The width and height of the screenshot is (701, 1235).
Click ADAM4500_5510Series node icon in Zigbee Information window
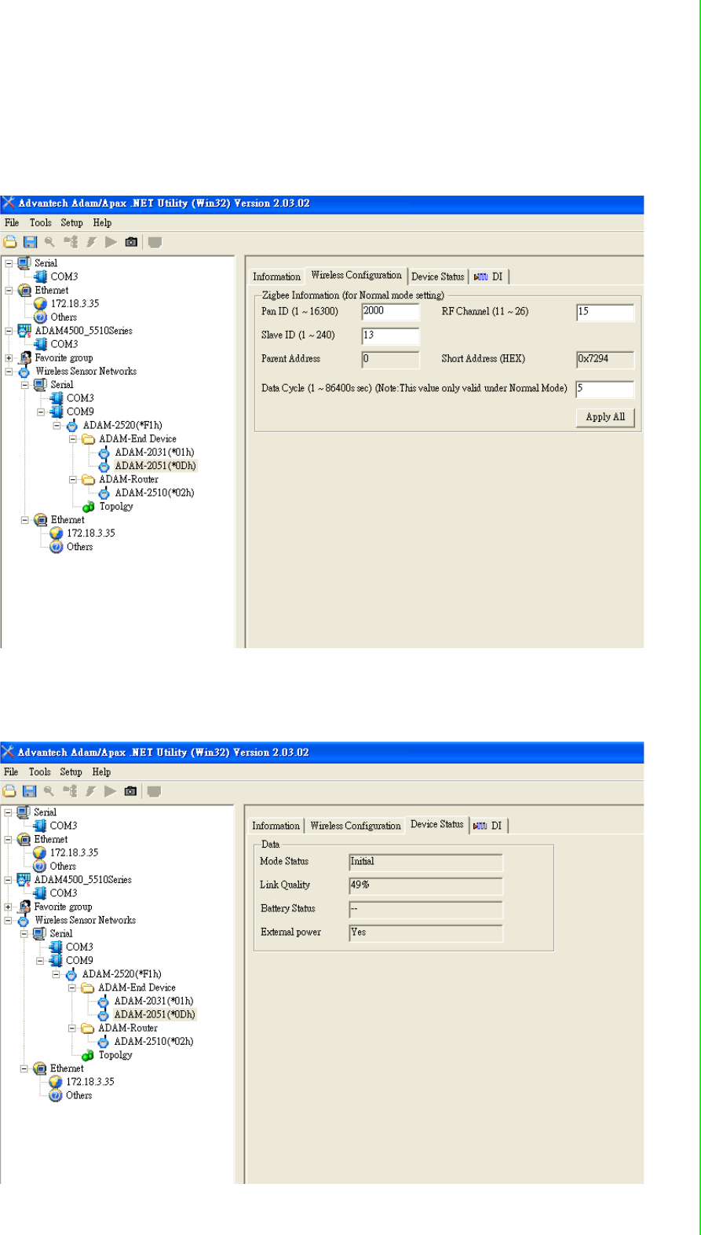coord(24,331)
